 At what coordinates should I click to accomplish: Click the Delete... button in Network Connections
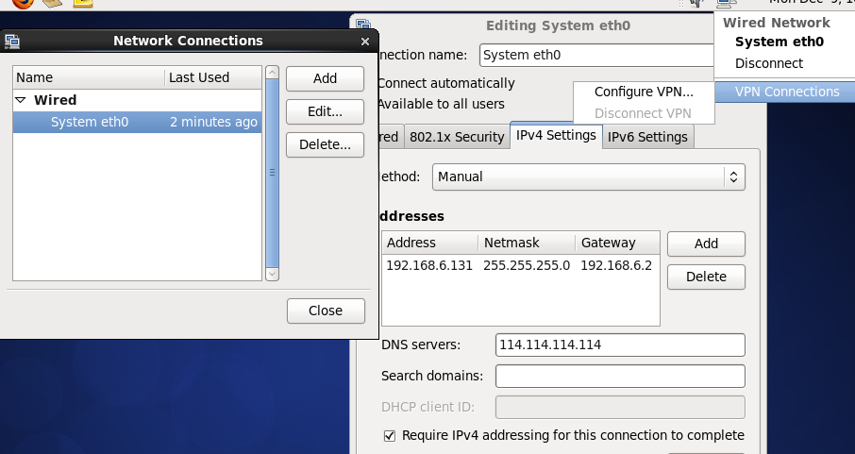pyautogui.click(x=325, y=144)
